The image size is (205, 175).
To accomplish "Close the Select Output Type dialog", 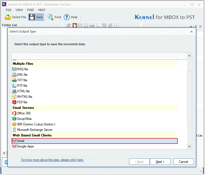I will pyautogui.click(x=191, y=32).
